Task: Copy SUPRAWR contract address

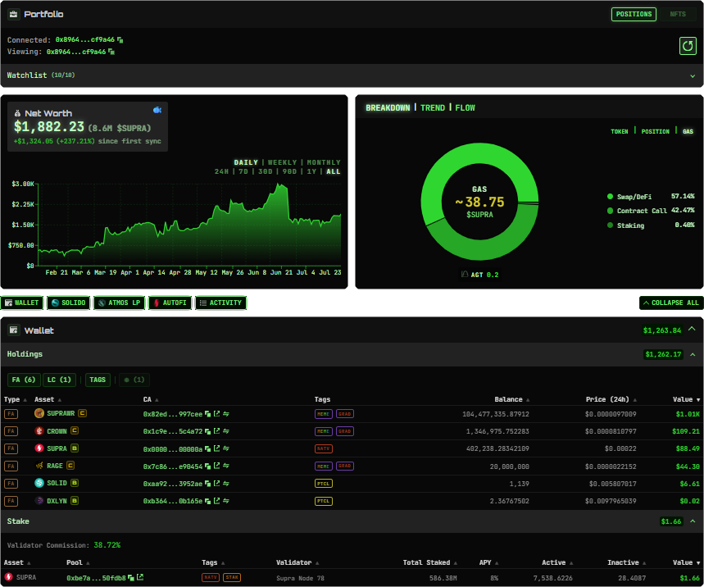Action: pyautogui.click(x=207, y=414)
